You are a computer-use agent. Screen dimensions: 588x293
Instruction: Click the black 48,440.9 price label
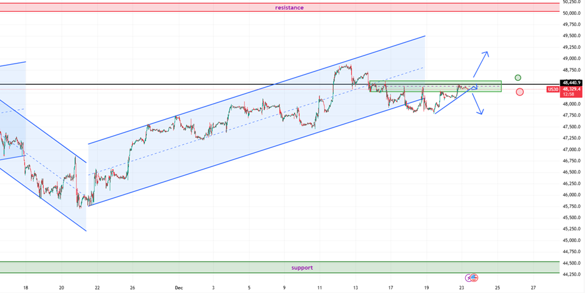coord(572,82)
